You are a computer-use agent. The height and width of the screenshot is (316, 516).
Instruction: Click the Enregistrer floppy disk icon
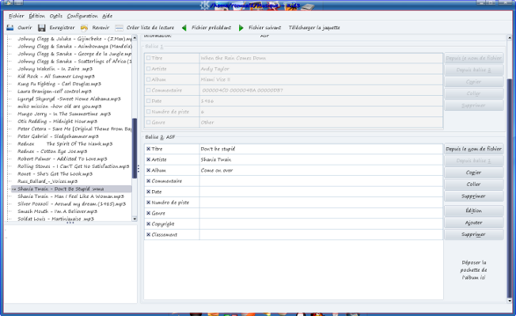[x=41, y=28]
